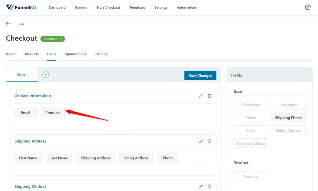Open the checkout Settings tab
318x191 pixels.
coord(101,54)
